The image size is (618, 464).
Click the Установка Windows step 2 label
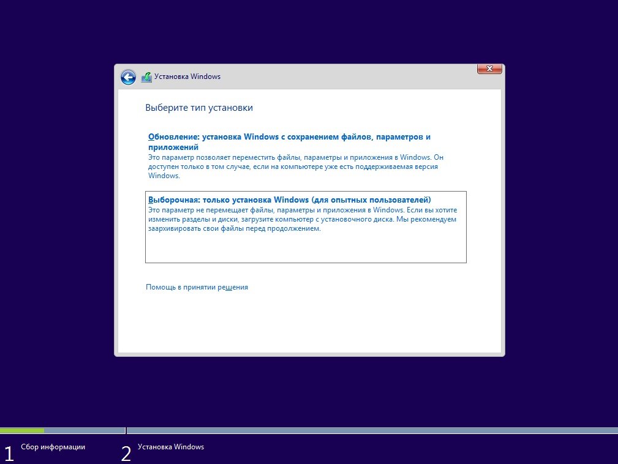[x=171, y=447]
